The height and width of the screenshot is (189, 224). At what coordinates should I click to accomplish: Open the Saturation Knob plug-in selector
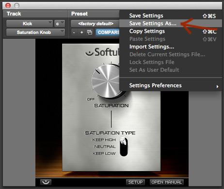point(35,32)
